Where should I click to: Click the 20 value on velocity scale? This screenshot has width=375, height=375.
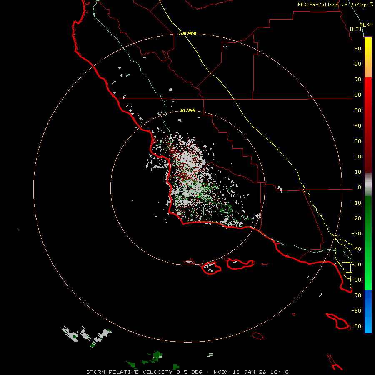coord(358,157)
